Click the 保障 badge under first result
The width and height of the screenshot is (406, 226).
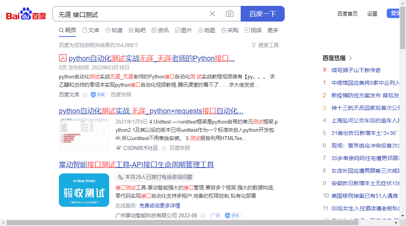pyautogui.click(x=99, y=95)
